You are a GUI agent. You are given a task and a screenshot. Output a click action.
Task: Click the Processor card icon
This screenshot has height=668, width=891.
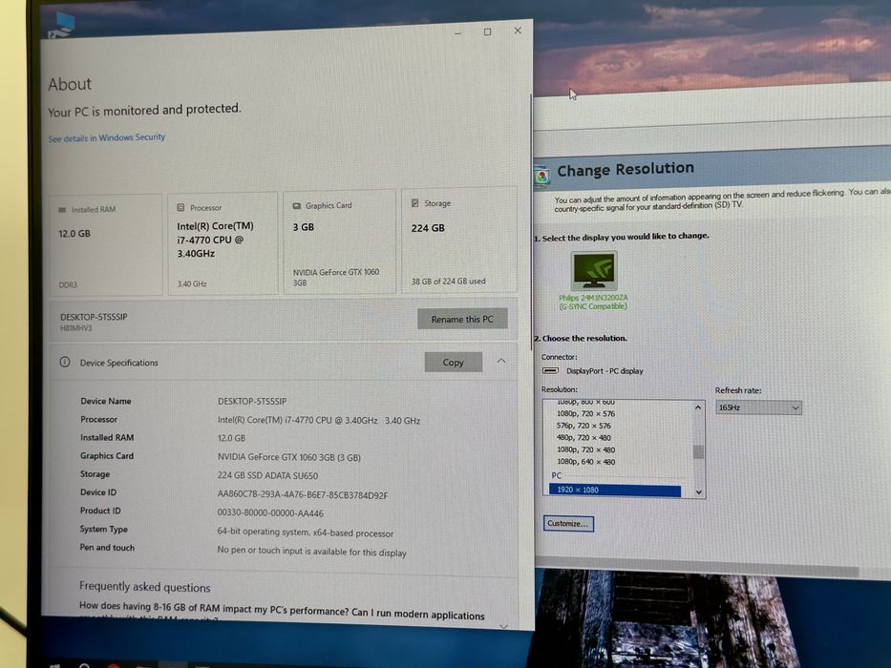(x=180, y=207)
